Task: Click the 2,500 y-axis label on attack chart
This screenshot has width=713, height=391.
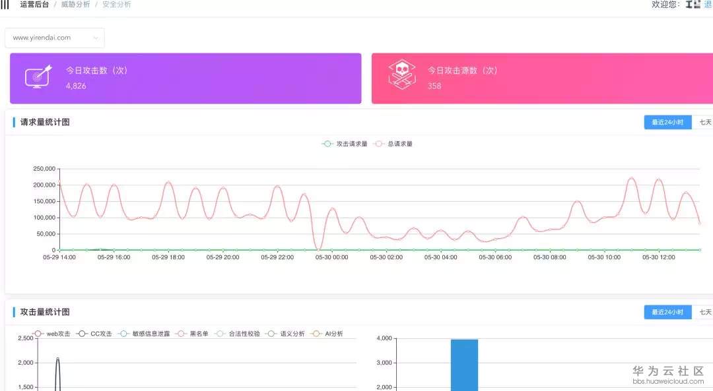Action: pyautogui.click(x=26, y=338)
